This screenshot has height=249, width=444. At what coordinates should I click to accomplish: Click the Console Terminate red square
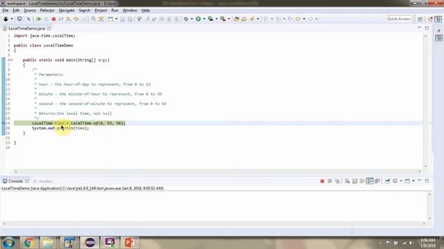pos(322,181)
